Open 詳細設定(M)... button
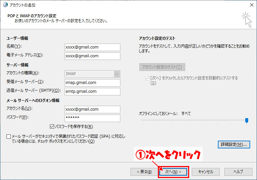The image size is (257, 180). click(x=234, y=145)
